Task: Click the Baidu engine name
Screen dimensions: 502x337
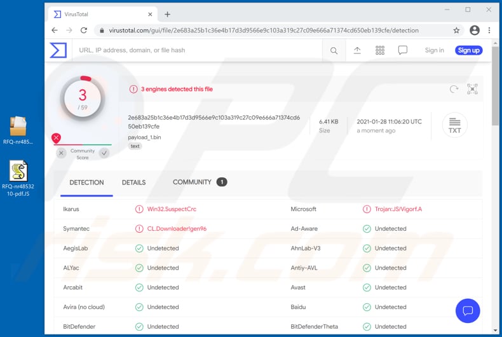Action: [298, 307]
